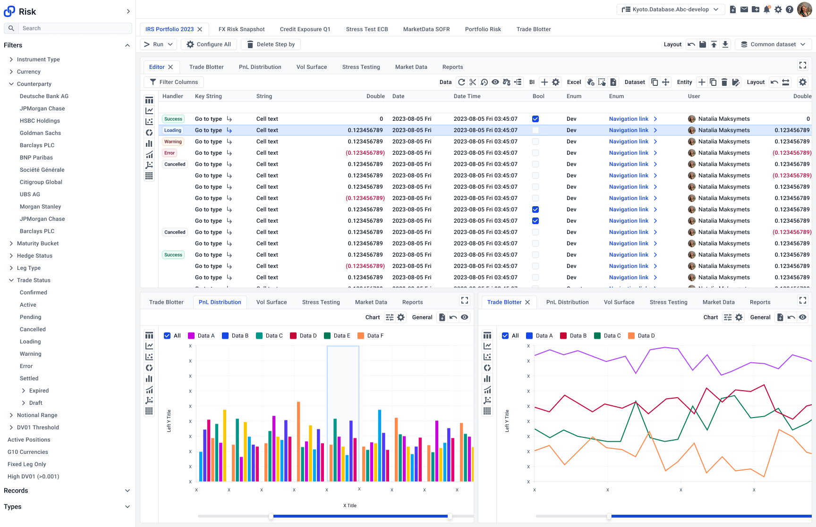Toggle visibility eye in PnL Distribution General toolbar
The height and width of the screenshot is (527, 816).
click(465, 318)
